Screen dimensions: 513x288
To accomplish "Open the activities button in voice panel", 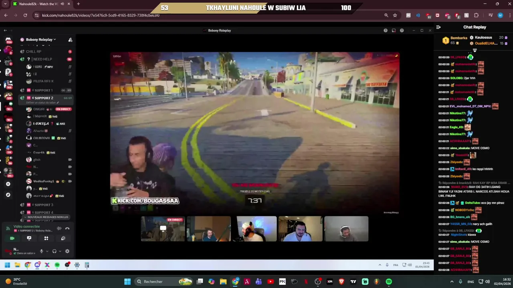I will pyautogui.click(x=46, y=238).
